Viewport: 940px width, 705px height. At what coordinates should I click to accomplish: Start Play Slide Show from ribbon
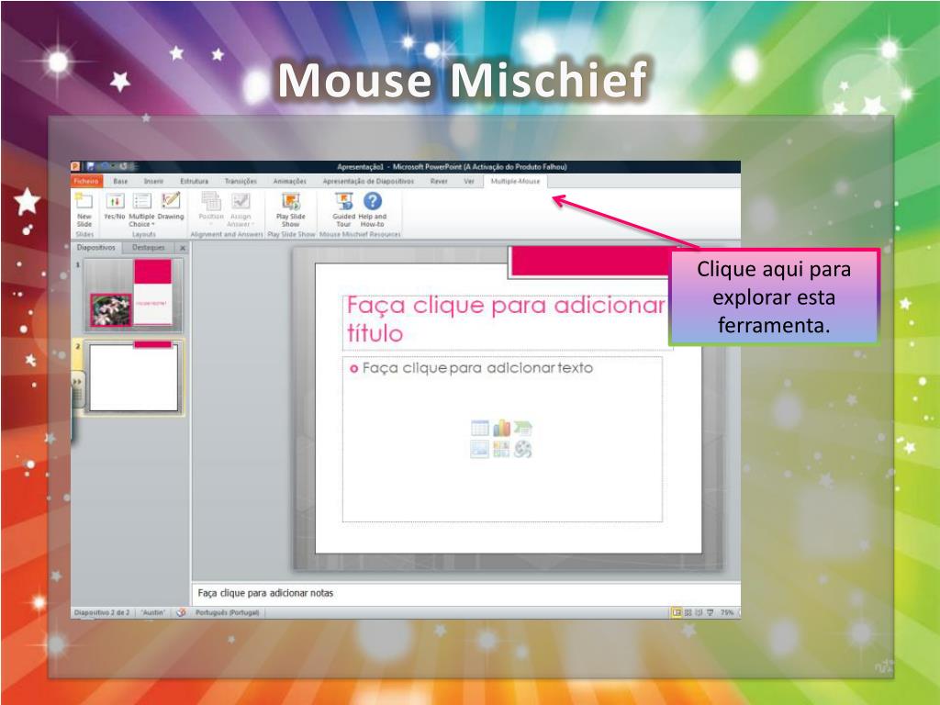point(291,210)
